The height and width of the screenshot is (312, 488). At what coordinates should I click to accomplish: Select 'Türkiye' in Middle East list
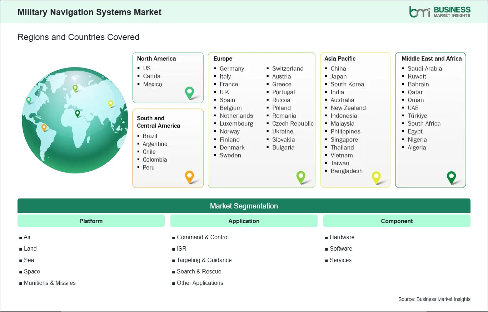(x=417, y=116)
